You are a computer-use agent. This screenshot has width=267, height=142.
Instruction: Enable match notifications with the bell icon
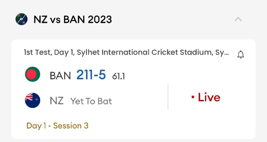tap(241, 55)
